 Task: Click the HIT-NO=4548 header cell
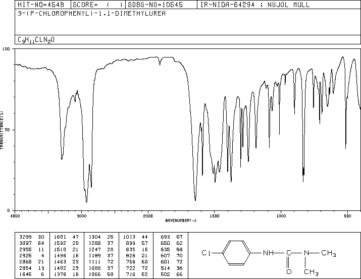[x=43, y=5]
